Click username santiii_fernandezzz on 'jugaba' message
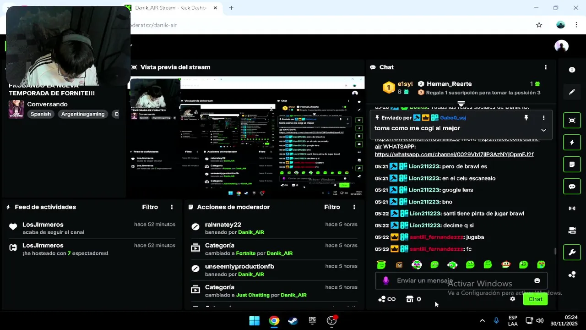Viewport: 586px width, 330px height. 436,237
